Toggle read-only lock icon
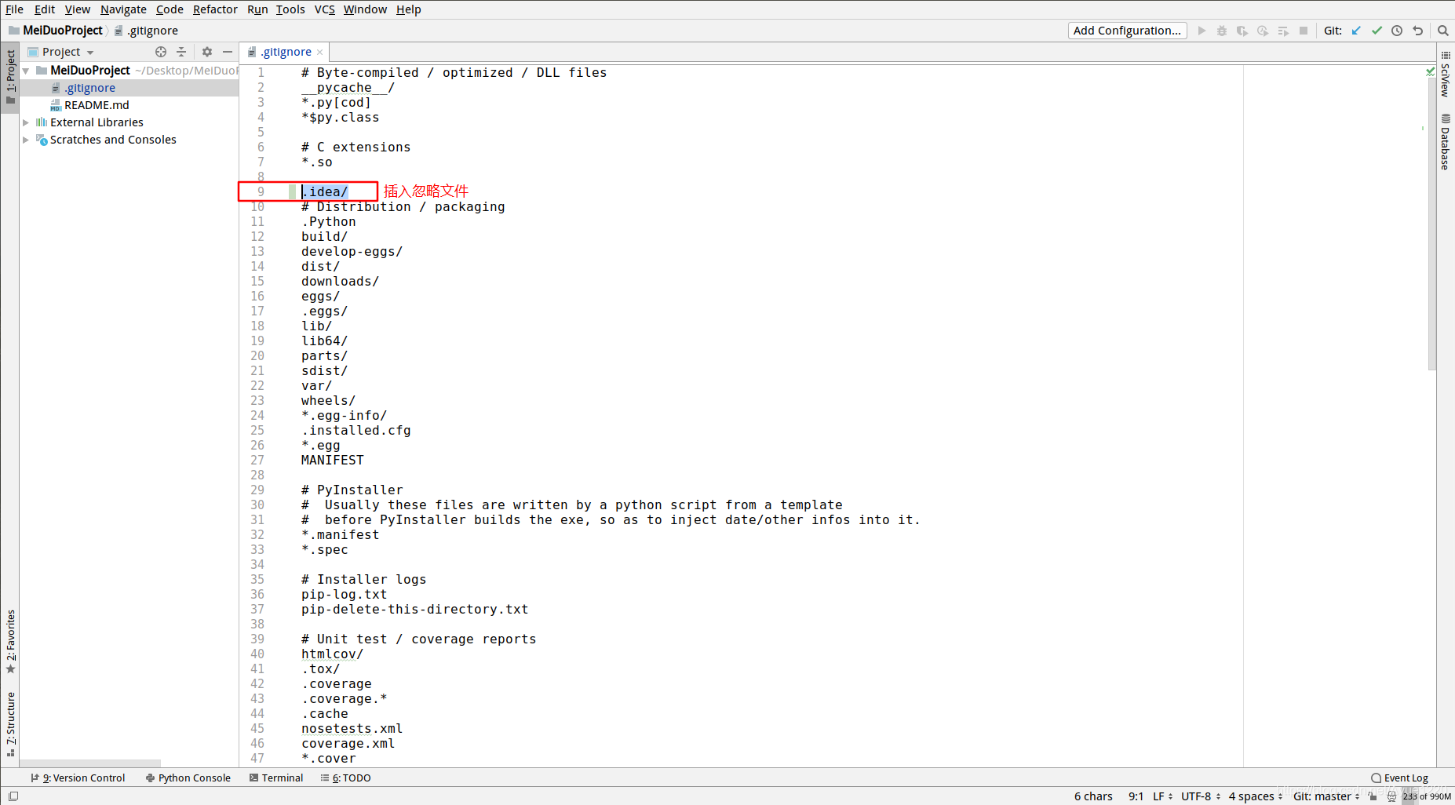Screen dimensions: 1455x805 coord(1373,796)
